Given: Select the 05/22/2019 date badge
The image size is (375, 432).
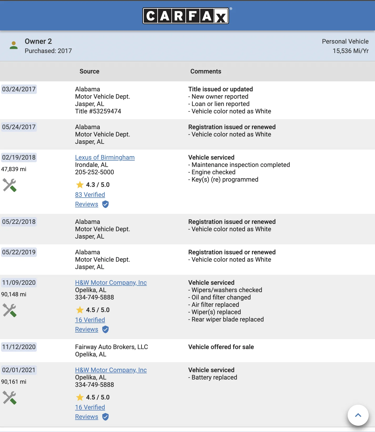Looking at the screenshot, I should tap(19, 252).
